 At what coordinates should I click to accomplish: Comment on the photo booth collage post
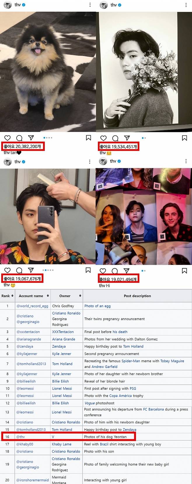pyautogui.click(x=115, y=271)
